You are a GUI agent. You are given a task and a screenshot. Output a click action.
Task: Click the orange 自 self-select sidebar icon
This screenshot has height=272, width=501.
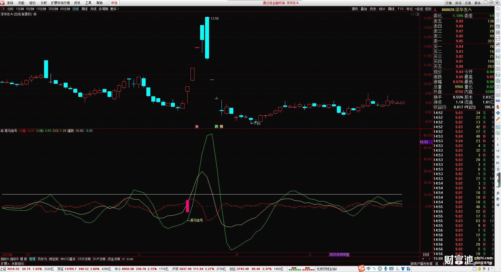point(498,69)
